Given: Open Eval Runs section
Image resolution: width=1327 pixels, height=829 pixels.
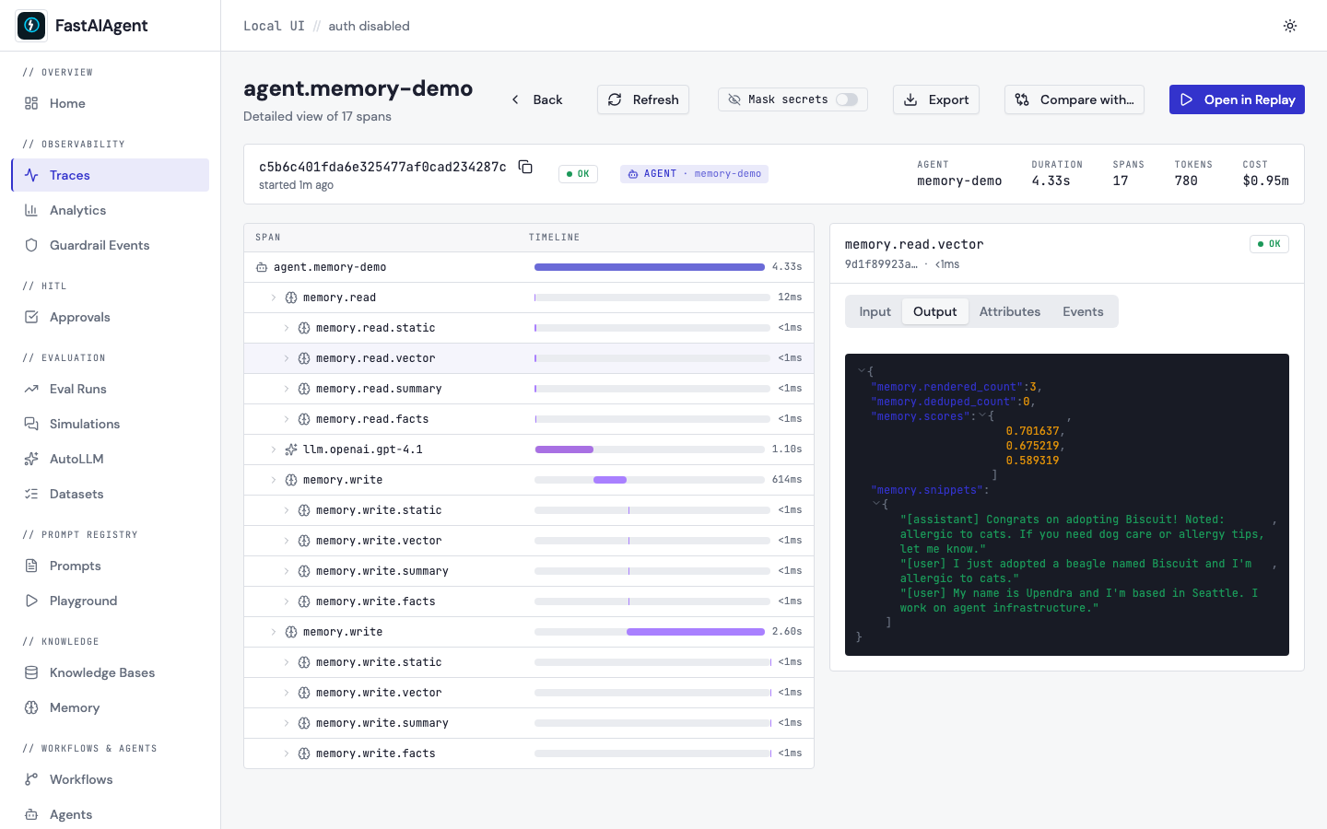Looking at the screenshot, I should (x=111, y=389).
